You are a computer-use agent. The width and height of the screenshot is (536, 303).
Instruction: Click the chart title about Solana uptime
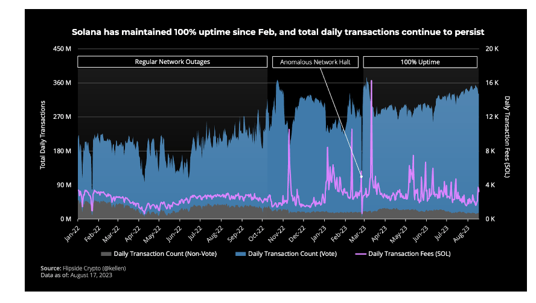[278, 32]
